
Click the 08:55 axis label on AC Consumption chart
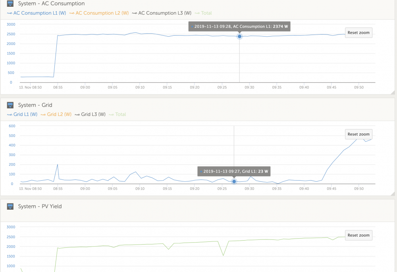click(58, 87)
